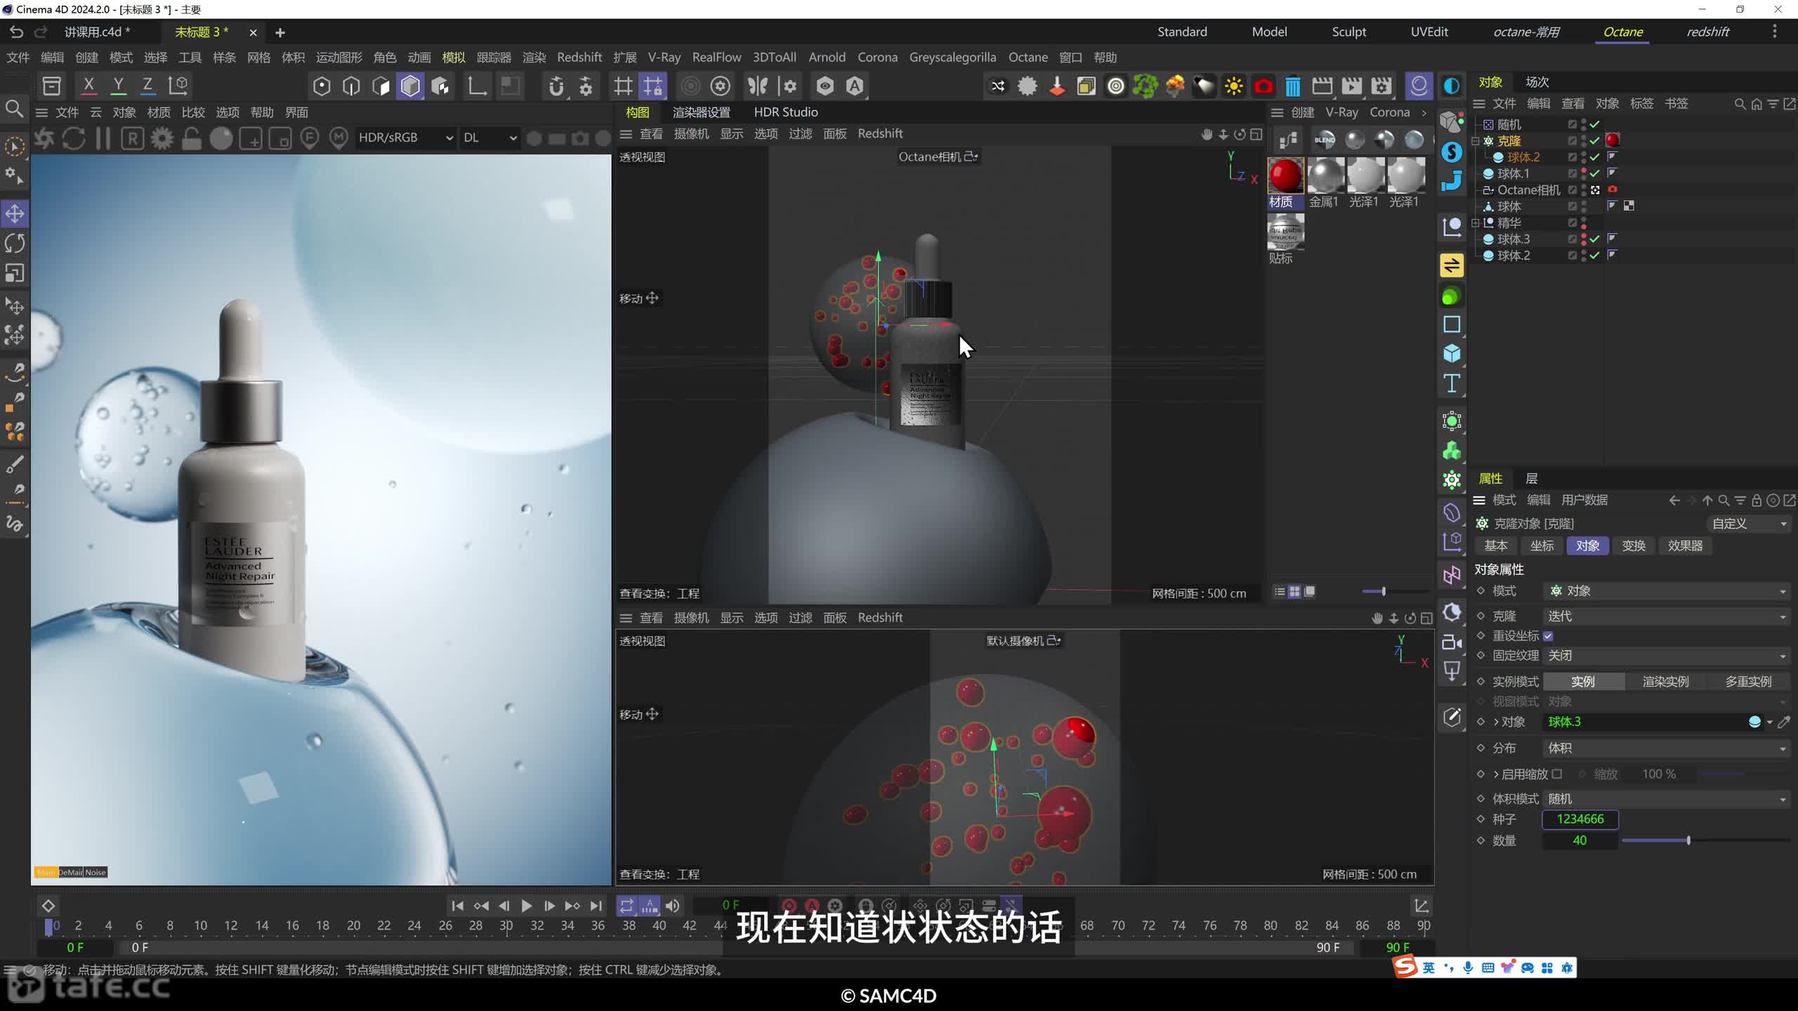
Task: Toggle X axis lock icon
Action: pyautogui.click(x=89, y=86)
